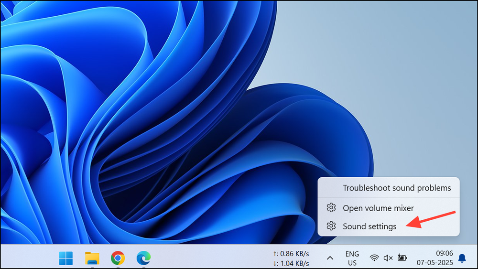Open the ENG US language switcher
The height and width of the screenshot is (269, 478).
pyautogui.click(x=352, y=258)
